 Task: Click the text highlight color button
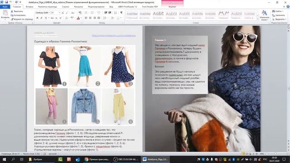click(72, 18)
